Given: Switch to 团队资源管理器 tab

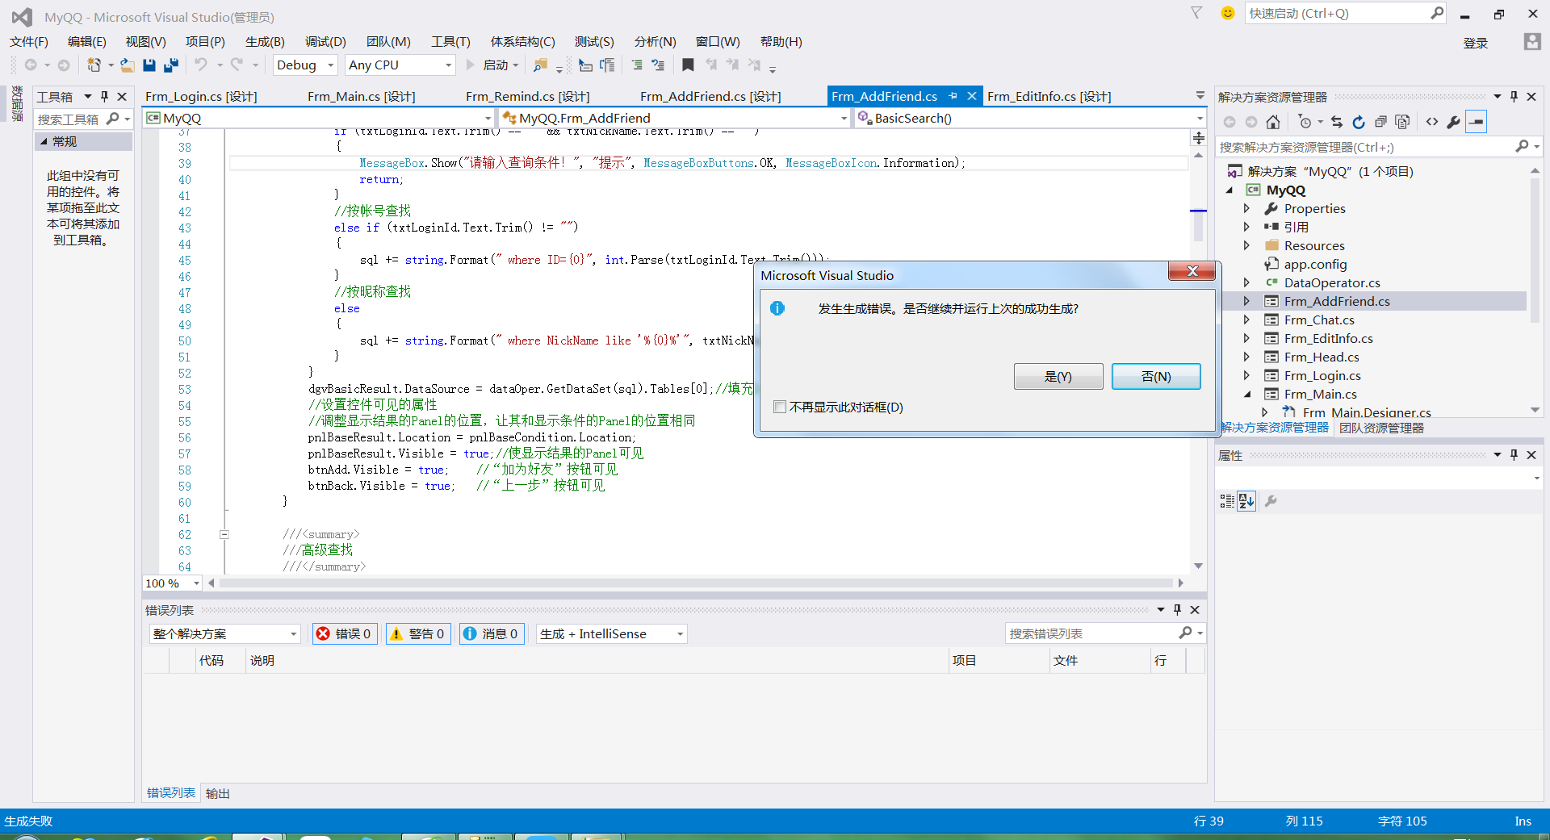Looking at the screenshot, I should [1381, 428].
